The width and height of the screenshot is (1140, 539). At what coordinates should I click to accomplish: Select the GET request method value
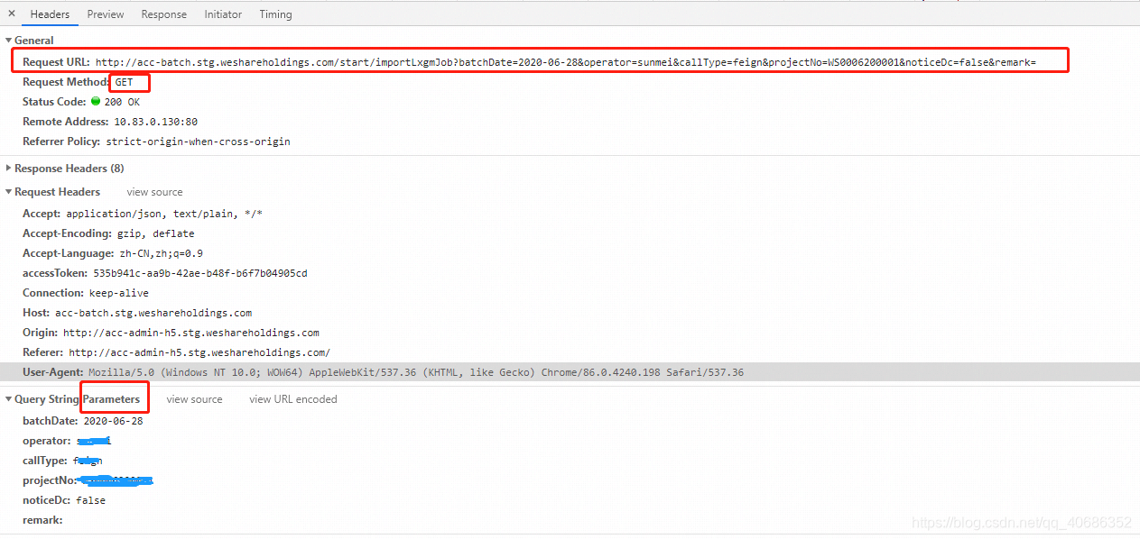124,82
